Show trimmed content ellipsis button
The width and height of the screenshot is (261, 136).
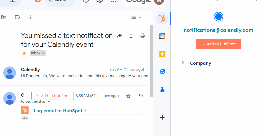(25, 118)
